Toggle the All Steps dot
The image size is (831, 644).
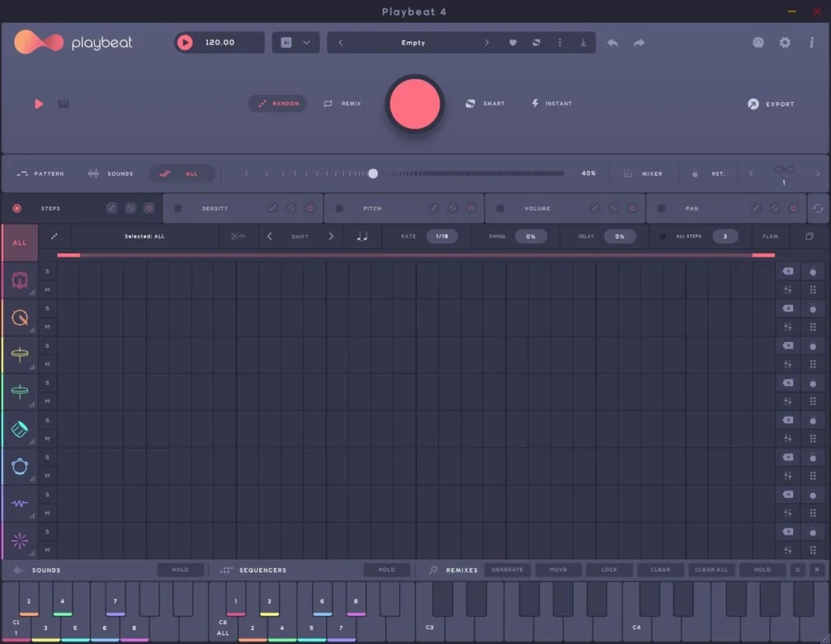coord(662,236)
